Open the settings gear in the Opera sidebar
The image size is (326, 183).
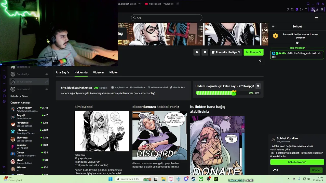[4, 101]
